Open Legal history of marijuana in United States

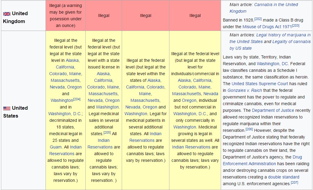coord(270,38)
